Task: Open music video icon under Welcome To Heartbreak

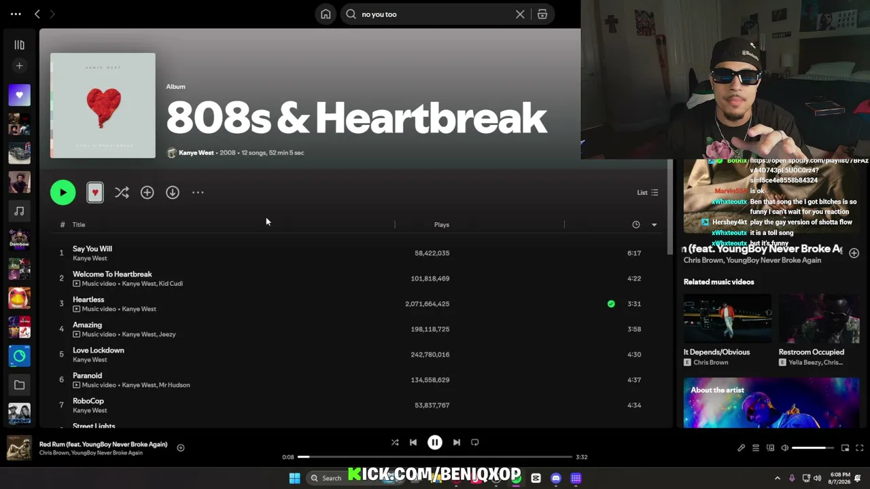Action: 76,284
